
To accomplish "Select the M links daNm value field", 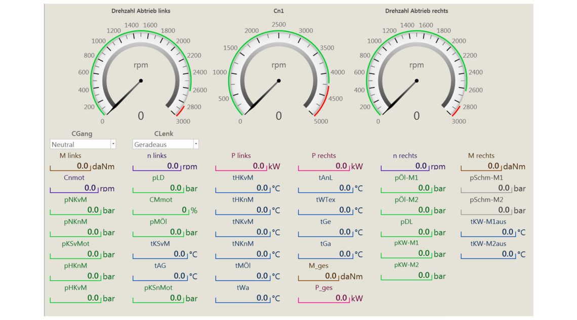I will (70, 166).
